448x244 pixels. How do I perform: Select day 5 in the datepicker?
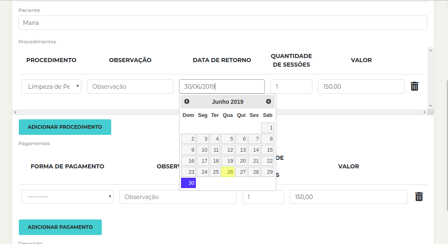228,139
